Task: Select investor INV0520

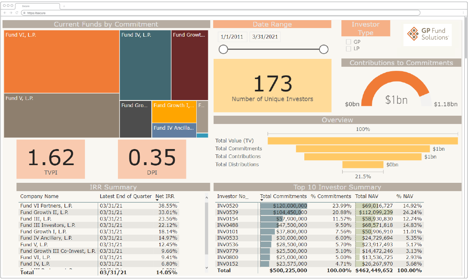Action: click(x=228, y=206)
